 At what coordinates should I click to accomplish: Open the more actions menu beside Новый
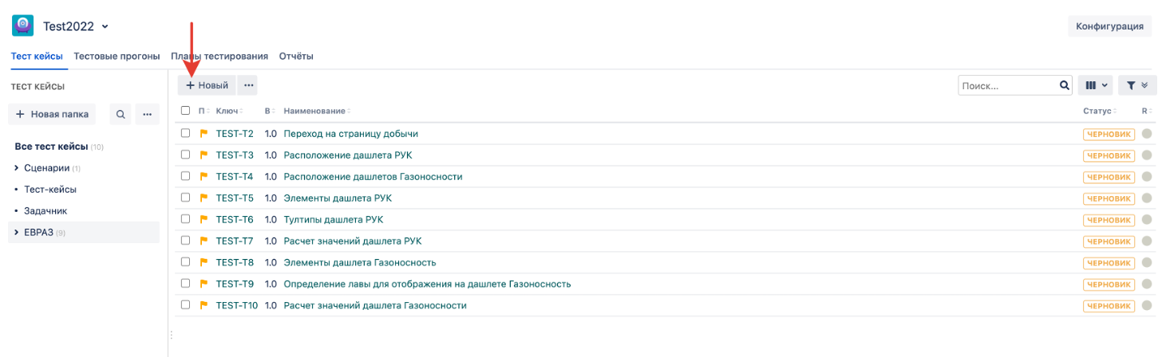(248, 85)
